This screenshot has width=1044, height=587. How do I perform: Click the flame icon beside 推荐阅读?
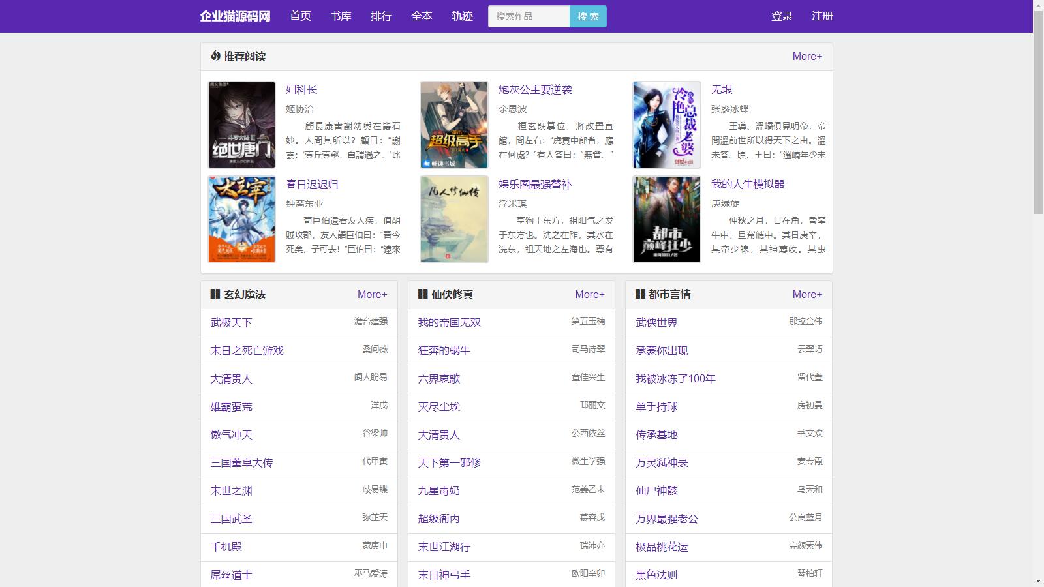click(215, 56)
